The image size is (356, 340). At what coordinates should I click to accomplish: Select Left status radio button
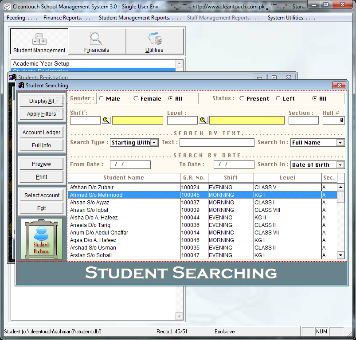(x=278, y=98)
